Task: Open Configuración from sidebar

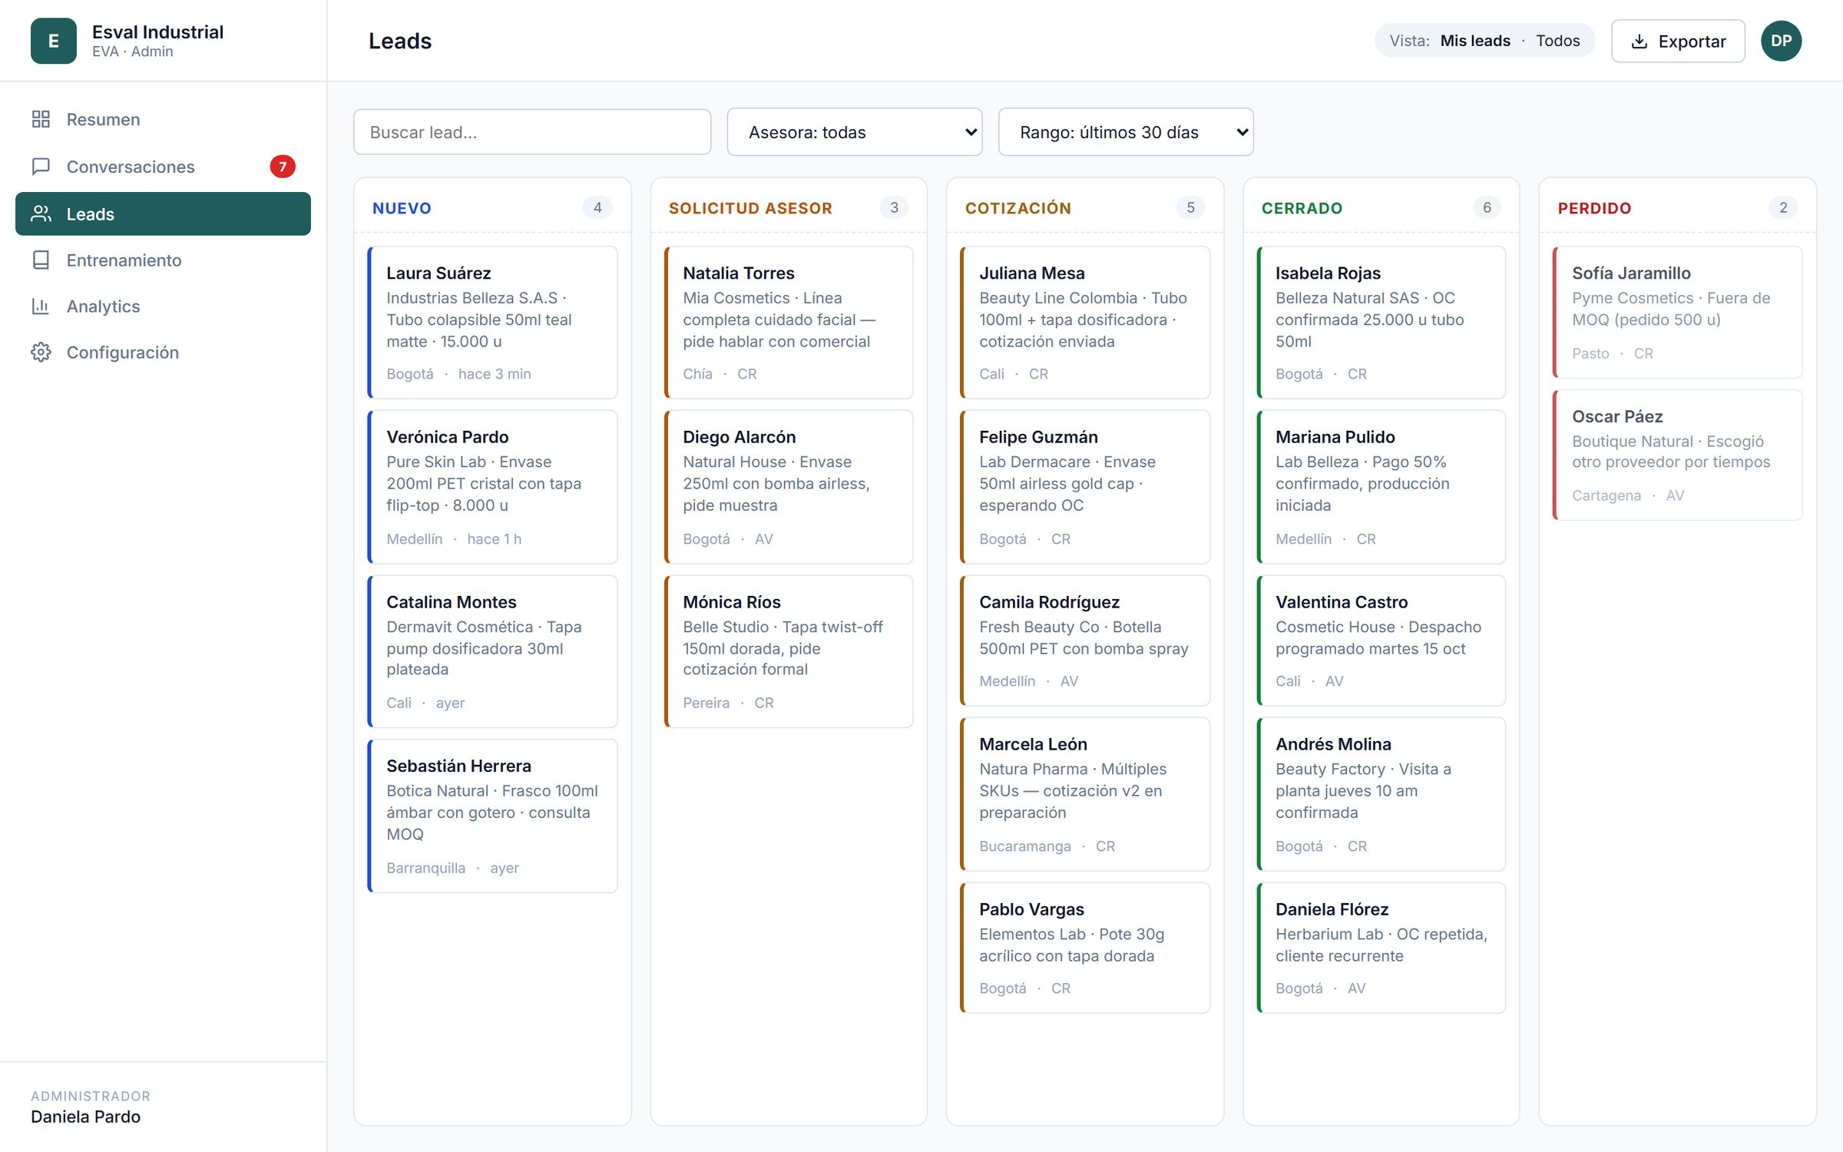Action: pos(163,352)
